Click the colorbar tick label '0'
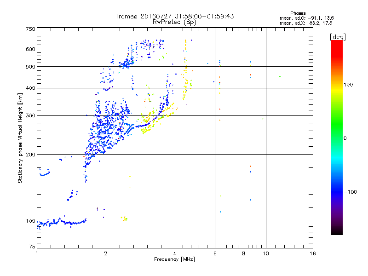368x276 pixels. tap(345, 138)
